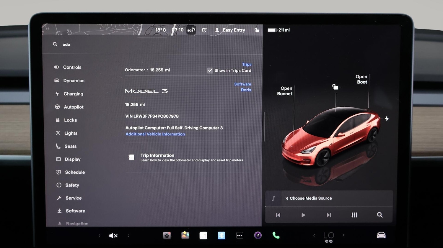
Task: Open the white notes app icon in dock
Action: [x=203, y=235]
